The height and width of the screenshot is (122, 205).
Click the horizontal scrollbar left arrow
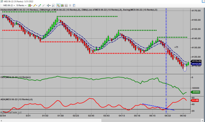coord(1,121)
